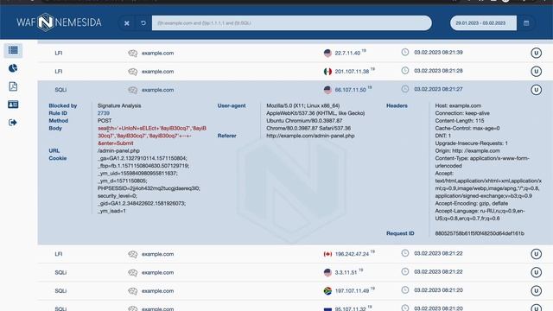This screenshot has width=553, height=311.
Task: Open the pie chart statistics view
Action: click(13, 68)
